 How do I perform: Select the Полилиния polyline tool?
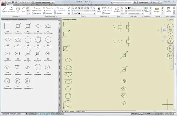(11, 10)
